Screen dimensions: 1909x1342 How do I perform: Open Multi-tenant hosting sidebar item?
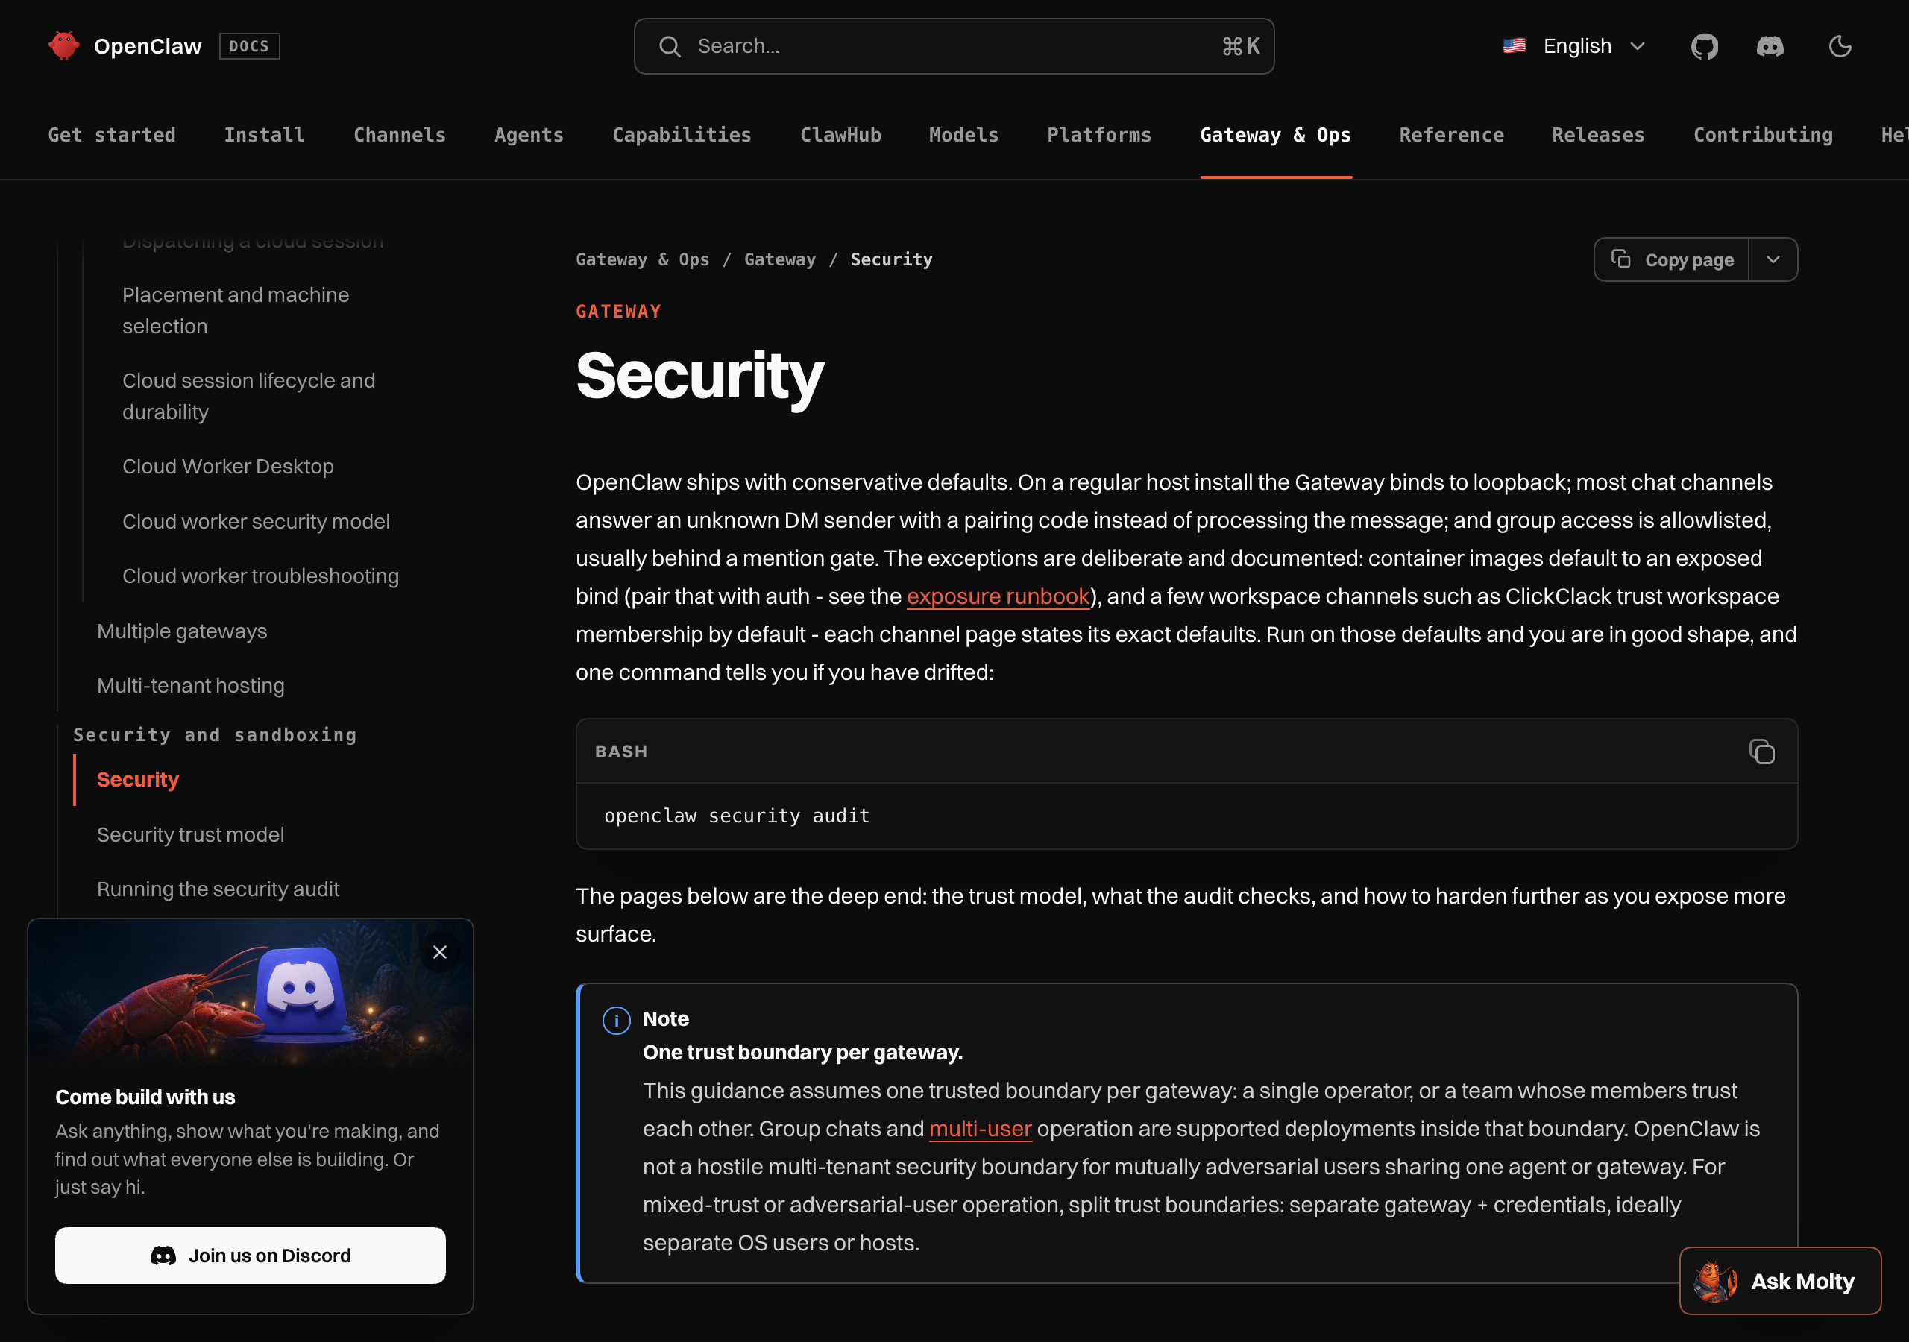(190, 685)
